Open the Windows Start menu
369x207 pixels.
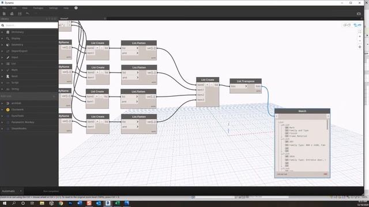click(x=5, y=203)
